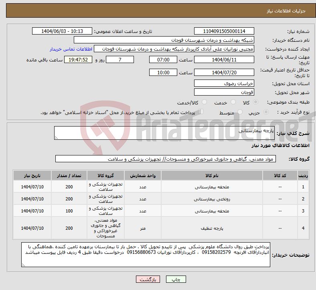The width and height of the screenshot is (316, 290).
Task: Click the تجهیزات پزشکی group cell in row 2
Action: (105, 199)
